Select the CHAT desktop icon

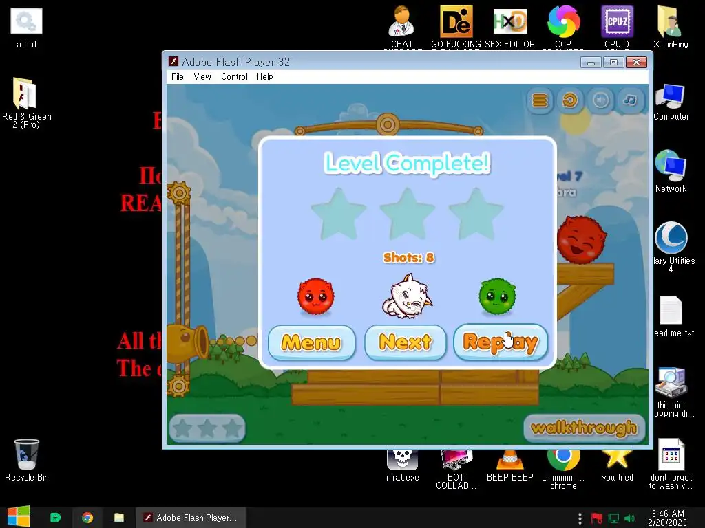402,27
